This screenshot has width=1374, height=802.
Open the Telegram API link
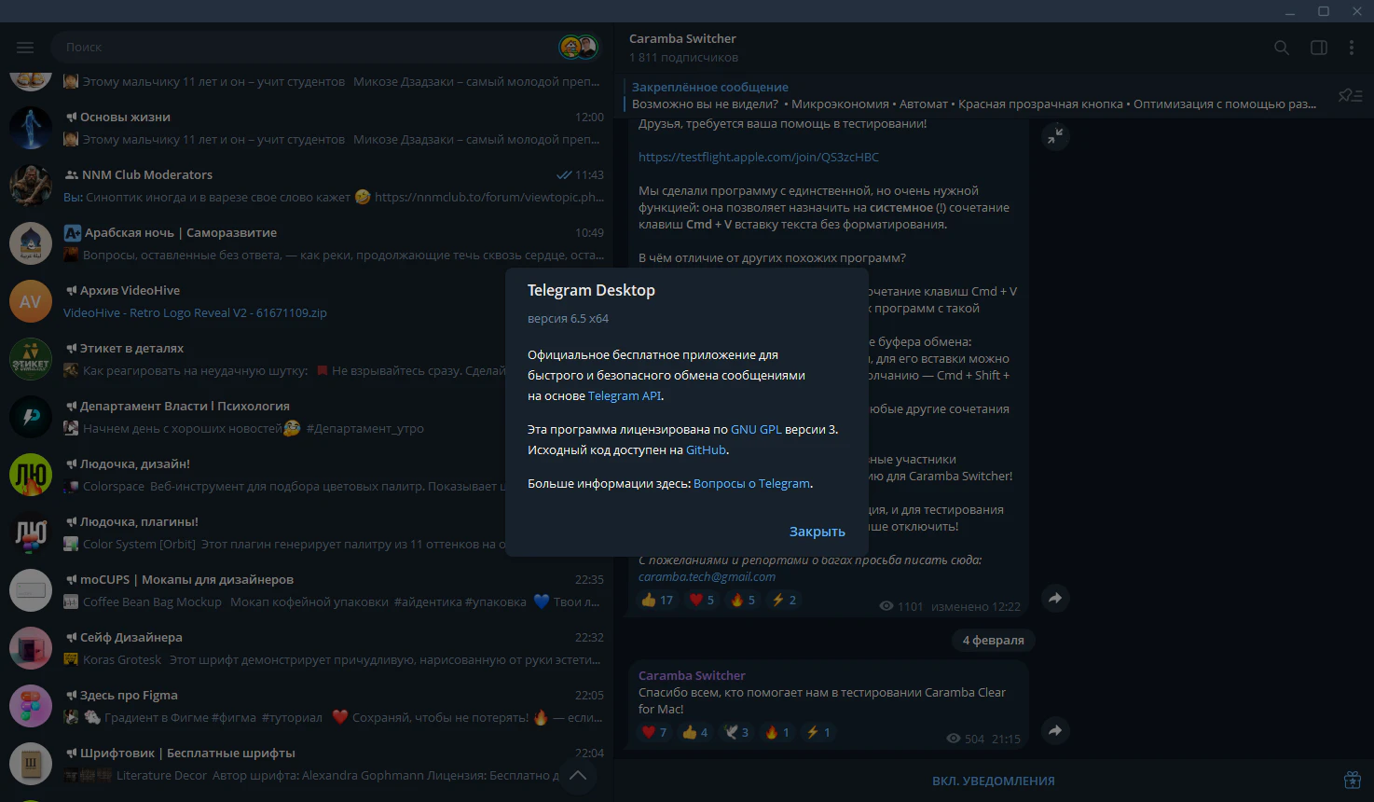point(625,395)
